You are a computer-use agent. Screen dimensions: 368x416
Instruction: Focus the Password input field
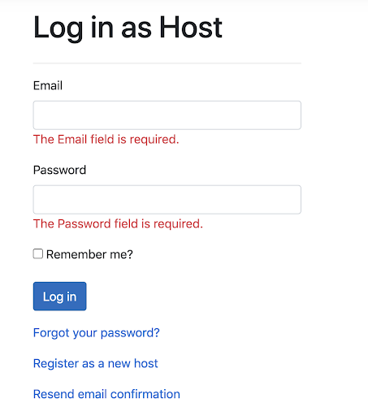tap(167, 200)
